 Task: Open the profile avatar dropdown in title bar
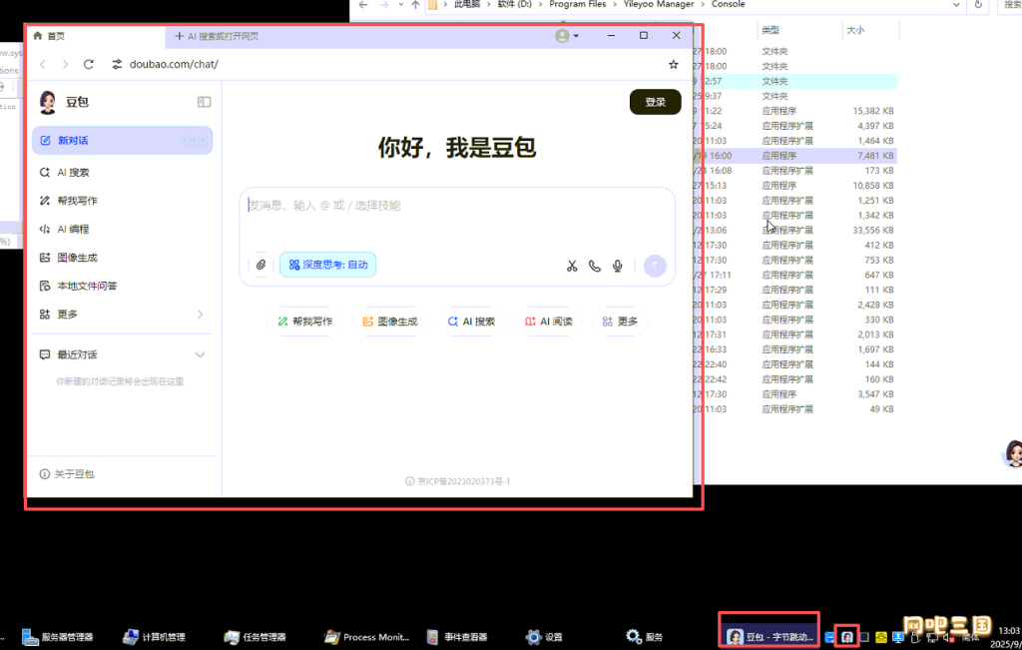[566, 36]
